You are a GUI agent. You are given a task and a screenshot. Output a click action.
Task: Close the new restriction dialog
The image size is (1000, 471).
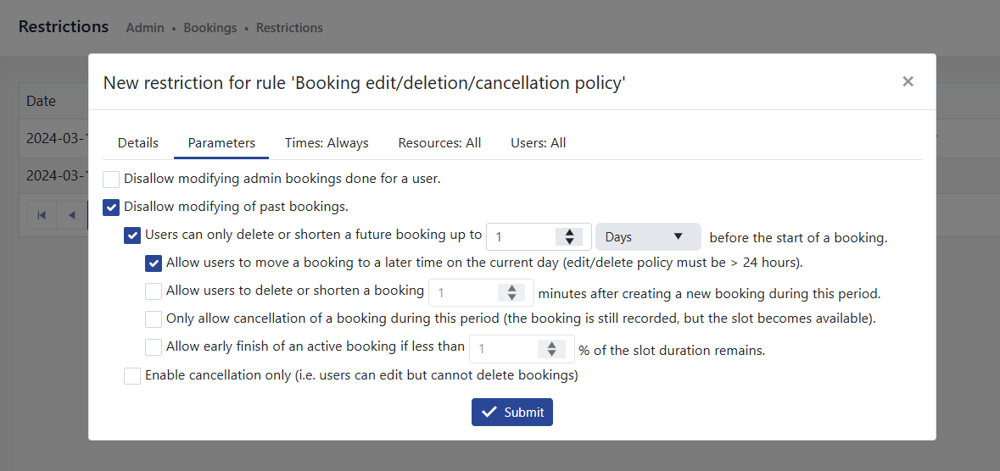click(908, 81)
